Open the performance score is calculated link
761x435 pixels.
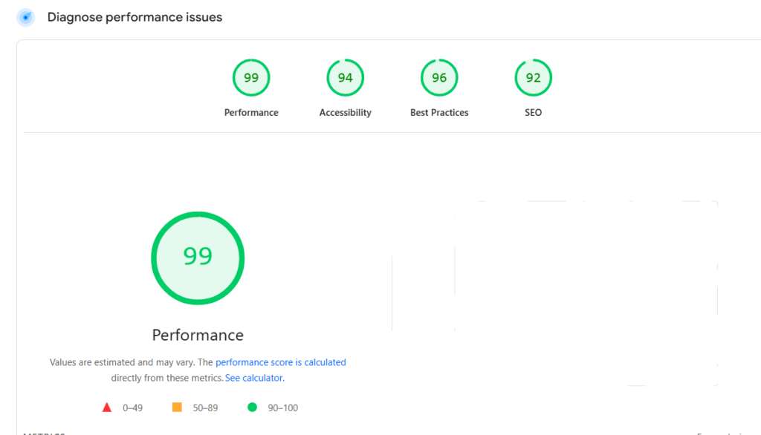click(281, 362)
